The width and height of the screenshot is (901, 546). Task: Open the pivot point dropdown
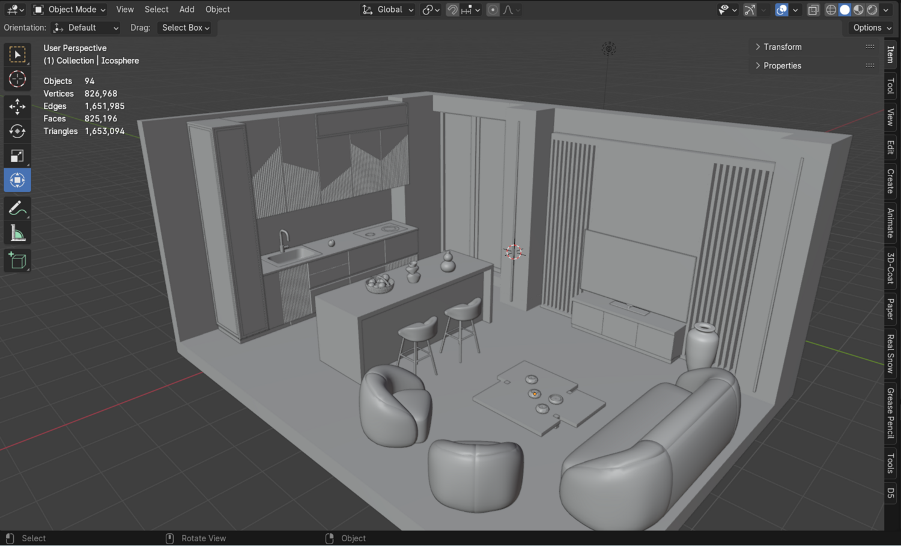coord(431,10)
